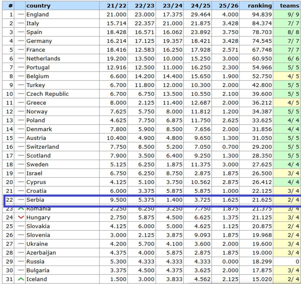The image size is (301, 284).
Task: Open the Azerbaijan country link
Action: 41,253
